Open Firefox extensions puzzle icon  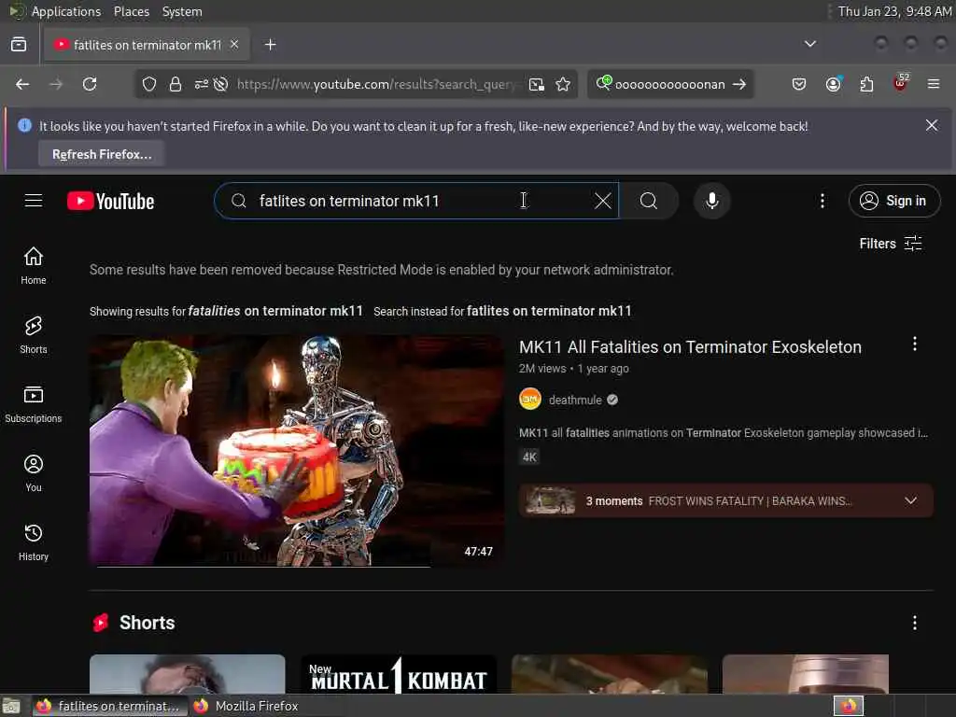[866, 84]
